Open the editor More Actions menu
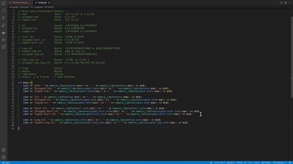The image size is (293, 164). click(290, 3)
